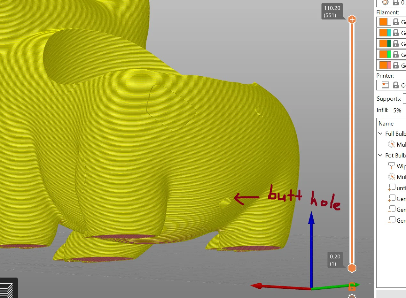Click the lower layer slider hexagon thumb
The height and width of the screenshot is (298, 406).
(352, 268)
